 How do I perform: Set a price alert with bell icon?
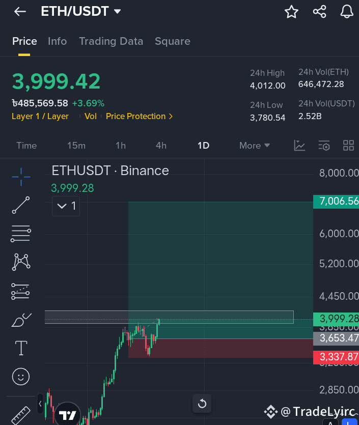(347, 12)
